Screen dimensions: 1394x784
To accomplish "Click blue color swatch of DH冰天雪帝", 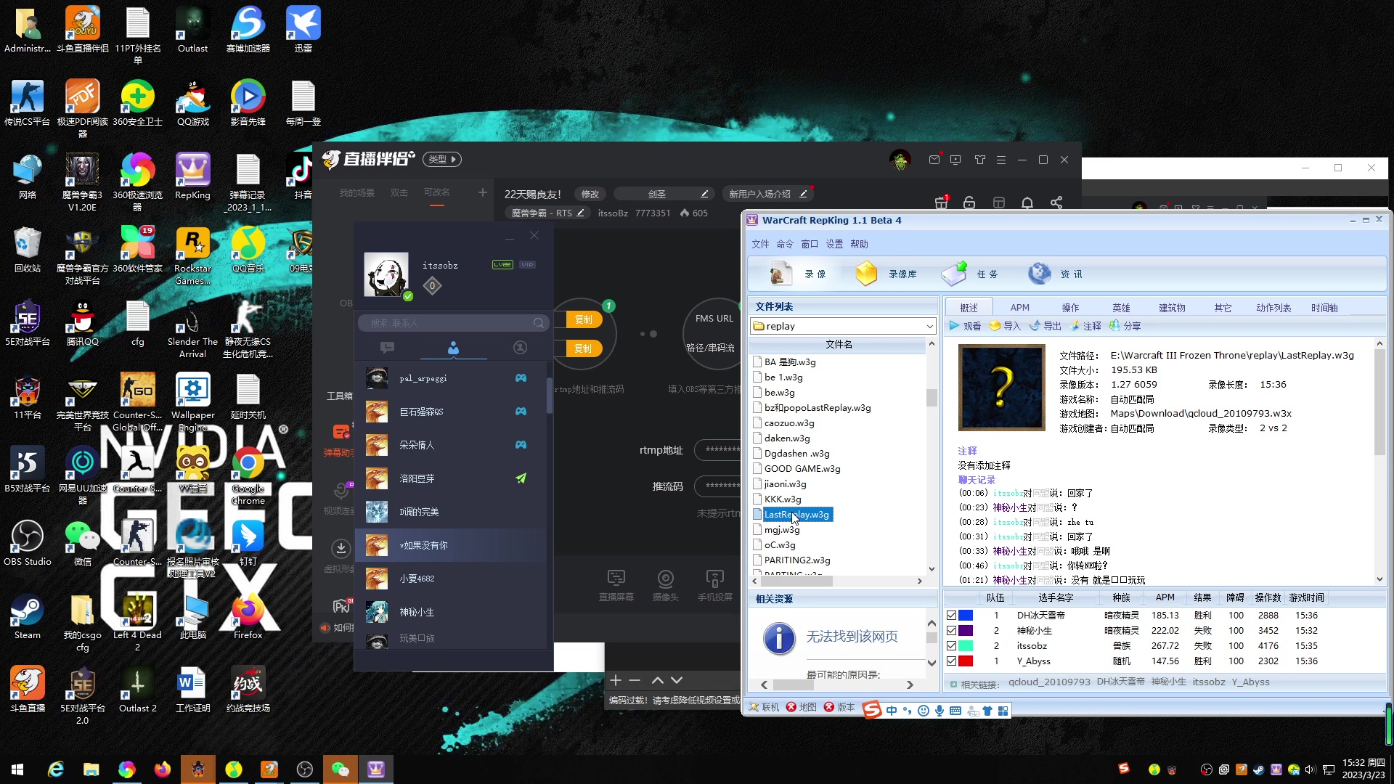I will click(x=966, y=616).
